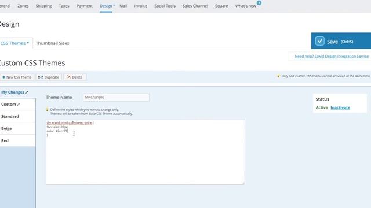This screenshot has width=371, height=208.
Task: Save changes with the Save button
Action: 341,41
